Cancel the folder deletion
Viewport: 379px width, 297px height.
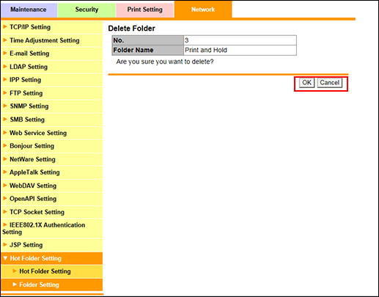(x=330, y=83)
